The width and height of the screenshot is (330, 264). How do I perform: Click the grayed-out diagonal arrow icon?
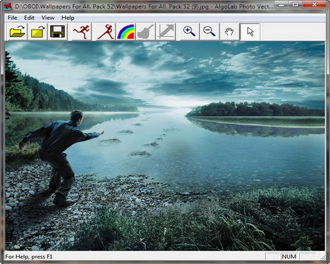coord(166,32)
